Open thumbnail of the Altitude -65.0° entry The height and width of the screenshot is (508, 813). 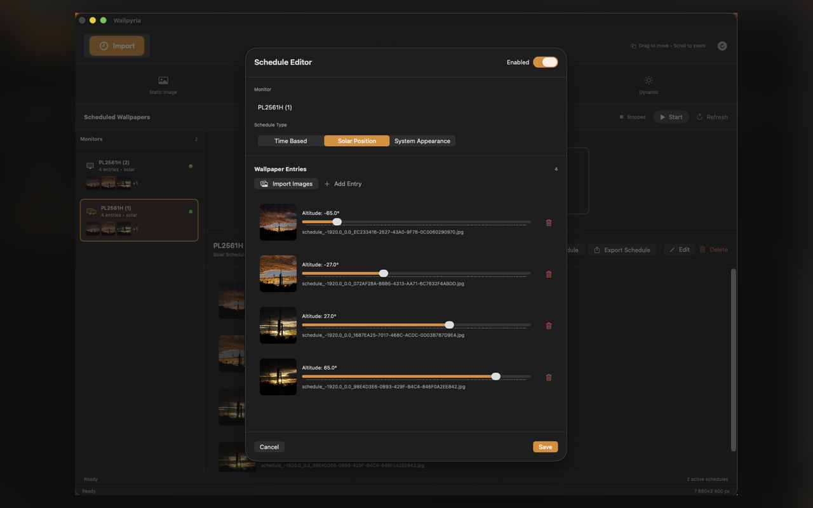coord(278,222)
